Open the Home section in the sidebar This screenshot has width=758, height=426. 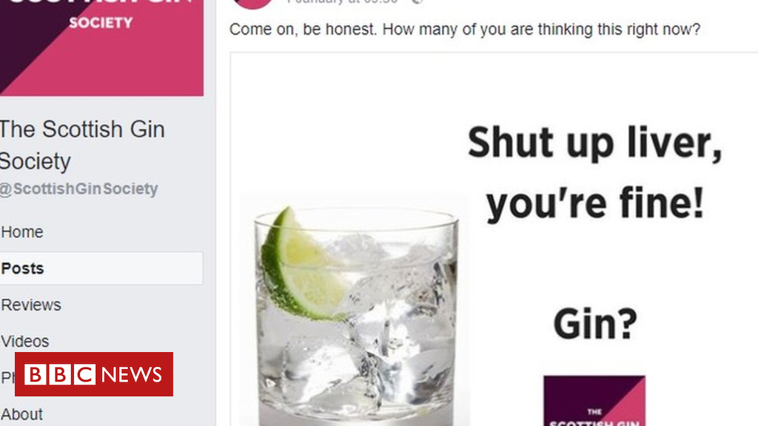click(22, 231)
